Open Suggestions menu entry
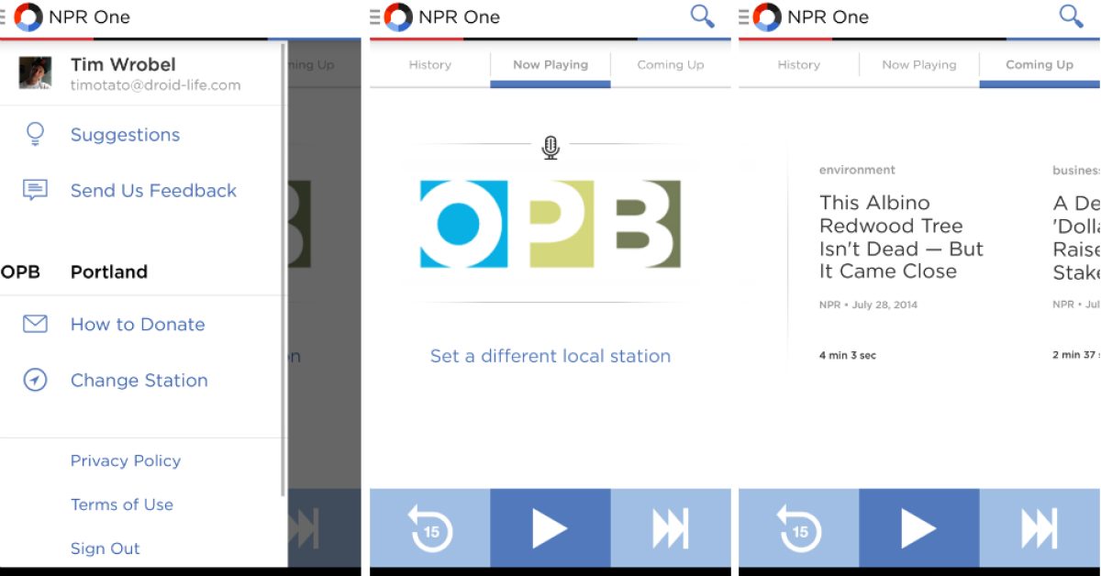Viewport: 1101px width, 576px height. [x=126, y=135]
